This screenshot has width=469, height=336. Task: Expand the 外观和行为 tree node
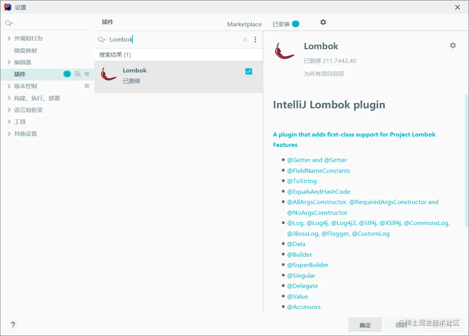coord(9,38)
